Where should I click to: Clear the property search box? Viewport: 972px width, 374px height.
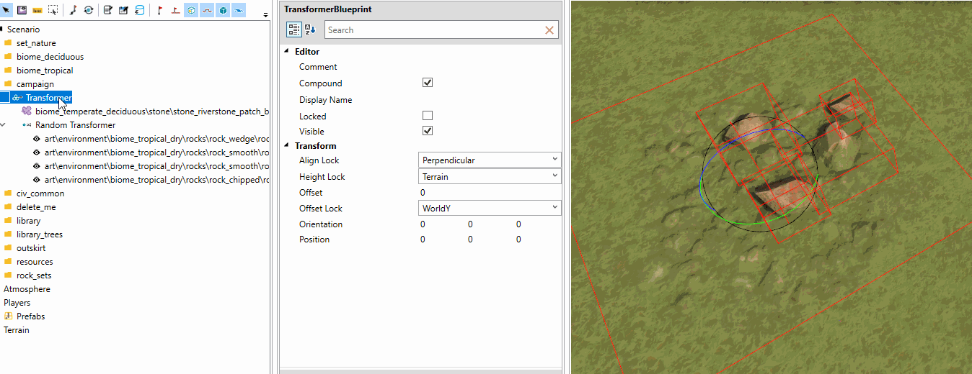549,30
